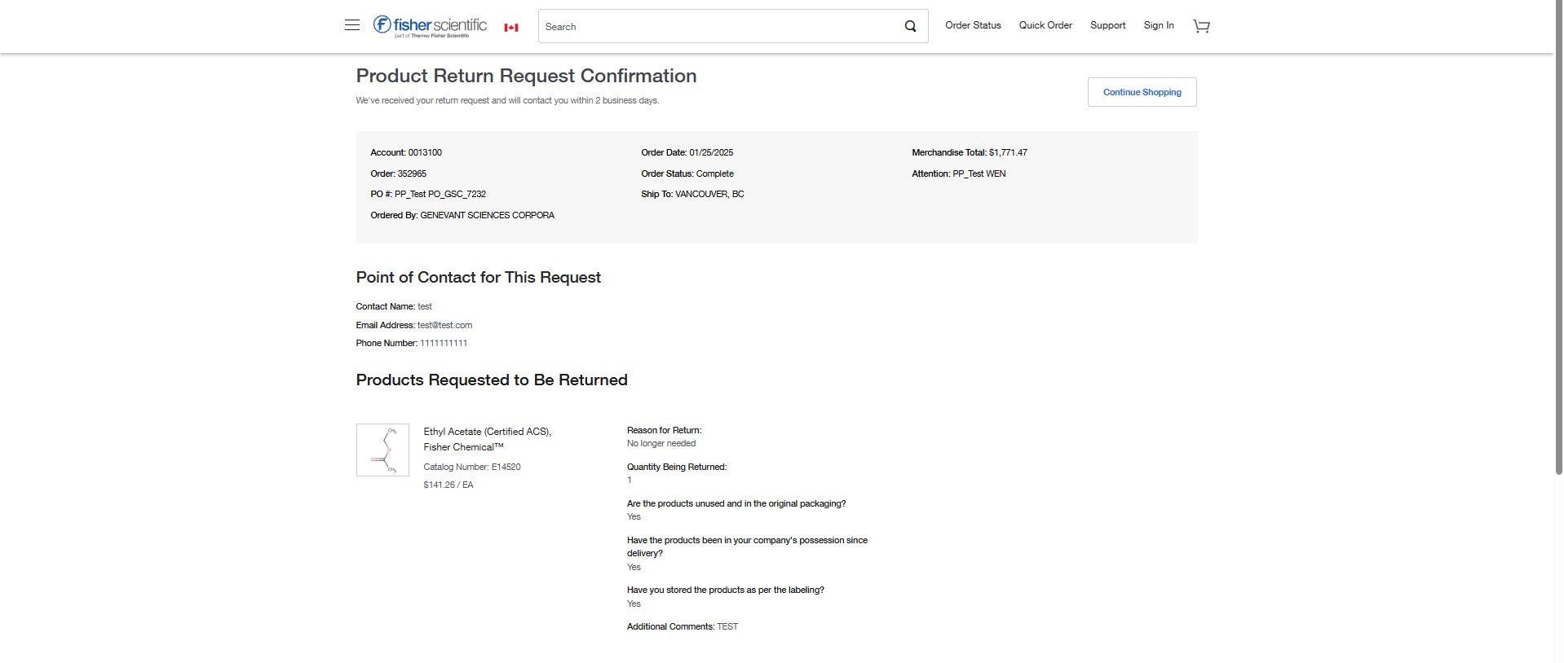Click Order Date 01/25/2025 text

click(x=687, y=152)
